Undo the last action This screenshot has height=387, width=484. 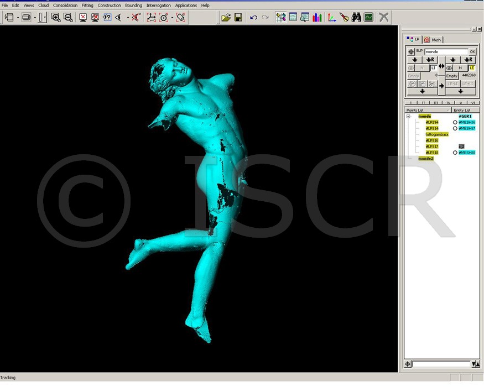[x=253, y=17]
